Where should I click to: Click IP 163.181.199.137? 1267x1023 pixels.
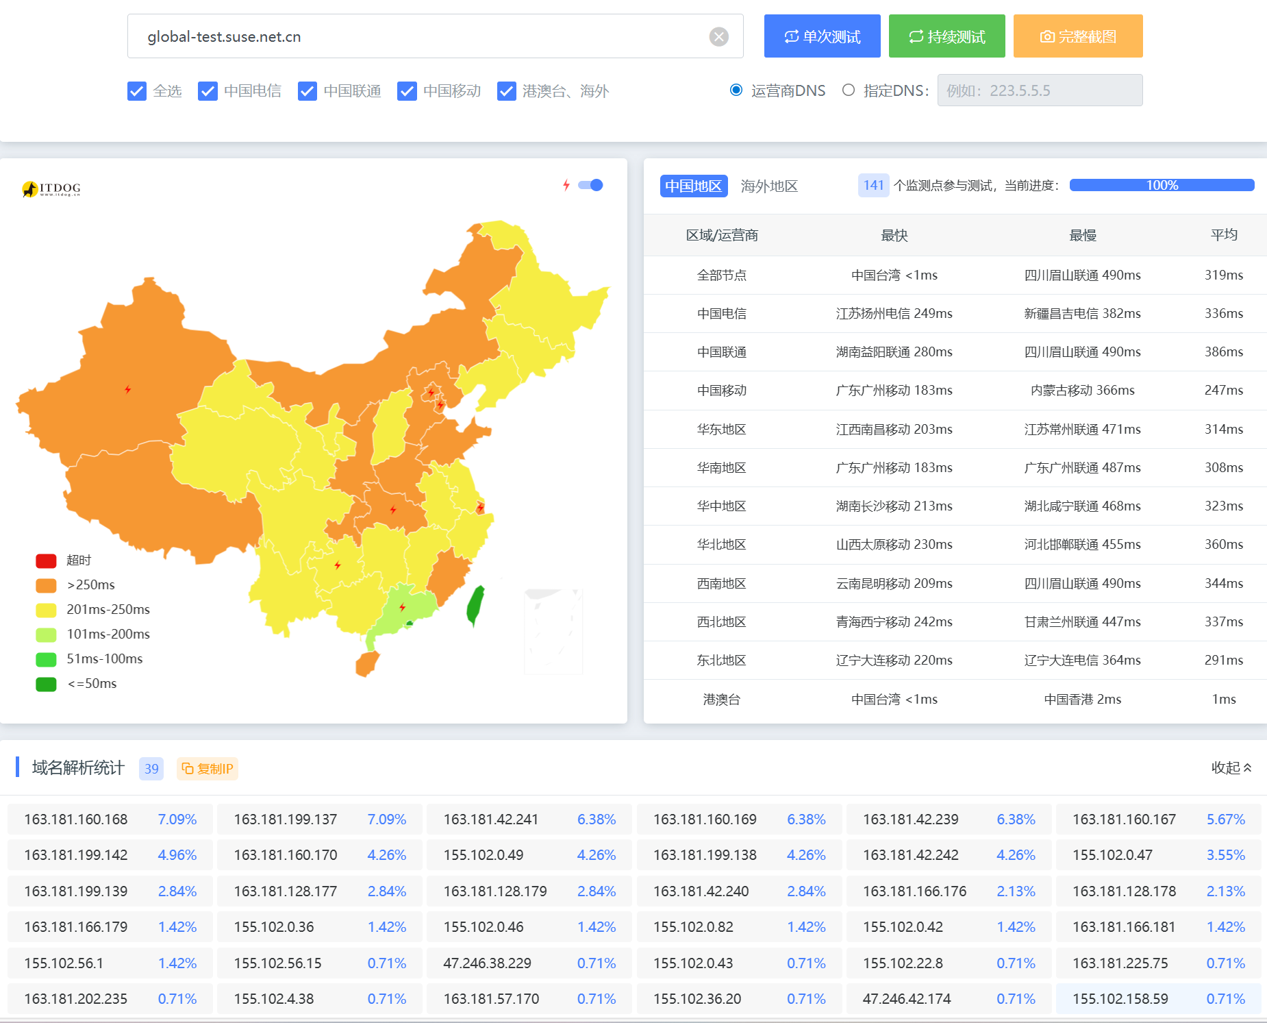click(x=286, y=819)
